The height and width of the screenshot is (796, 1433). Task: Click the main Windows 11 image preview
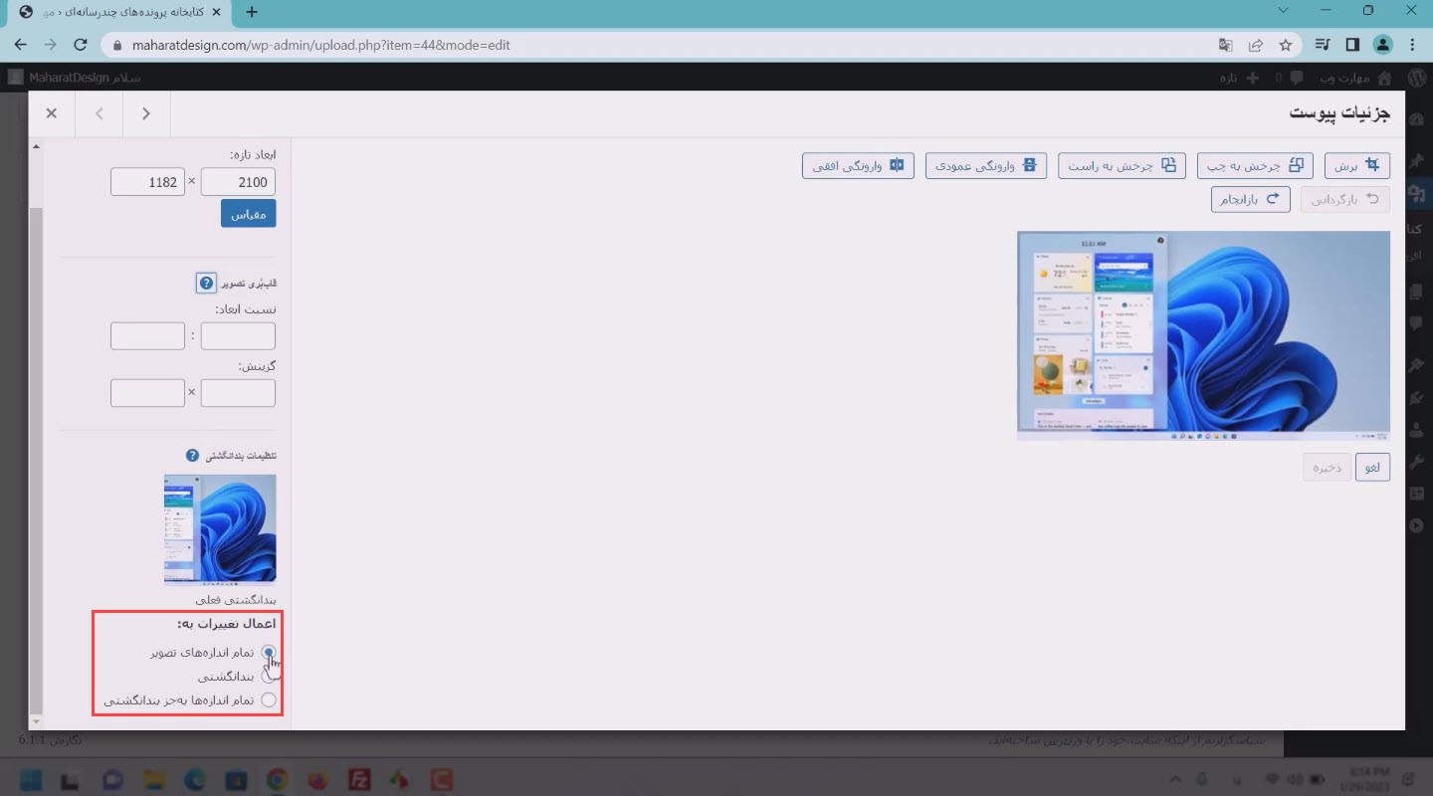click(x=1203, y=335)
